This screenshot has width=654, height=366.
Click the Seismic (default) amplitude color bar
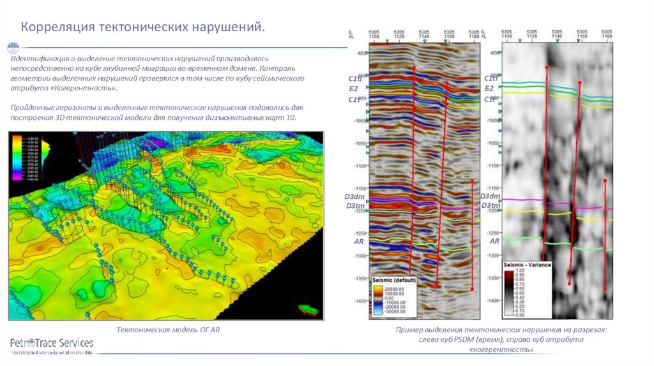point(377,300)
